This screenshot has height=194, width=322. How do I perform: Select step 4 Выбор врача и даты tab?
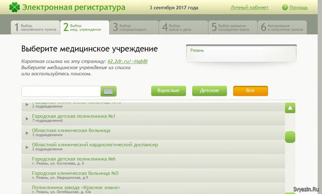click(x=183, y=27)
